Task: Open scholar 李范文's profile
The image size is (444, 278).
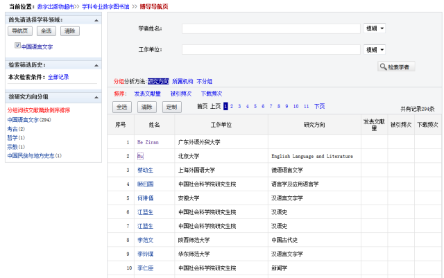Action: point(145,240)
